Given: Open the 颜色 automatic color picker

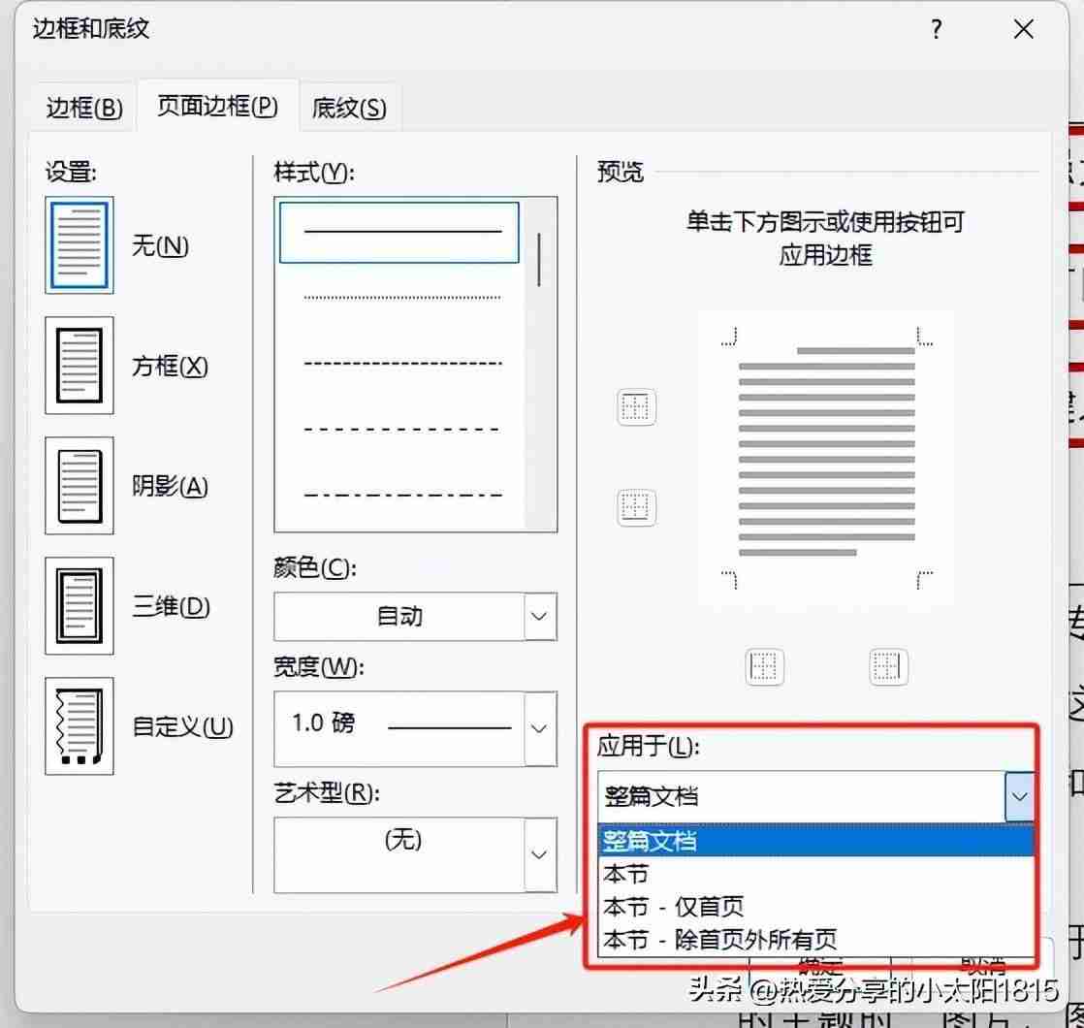Looking at the screenshot, I should point(539,617).
